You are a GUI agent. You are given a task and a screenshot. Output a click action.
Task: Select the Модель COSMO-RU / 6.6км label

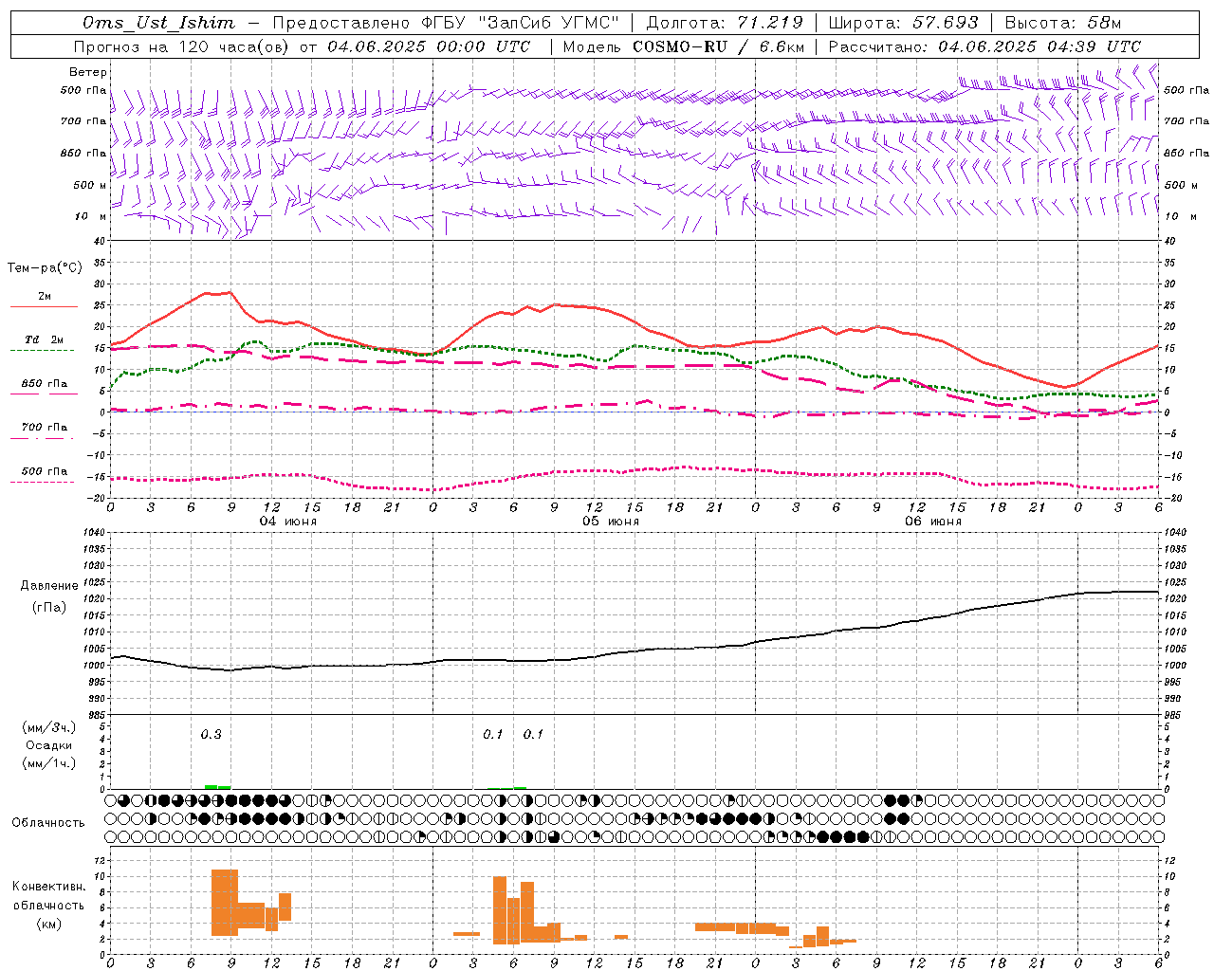click(x=683, y=46)
